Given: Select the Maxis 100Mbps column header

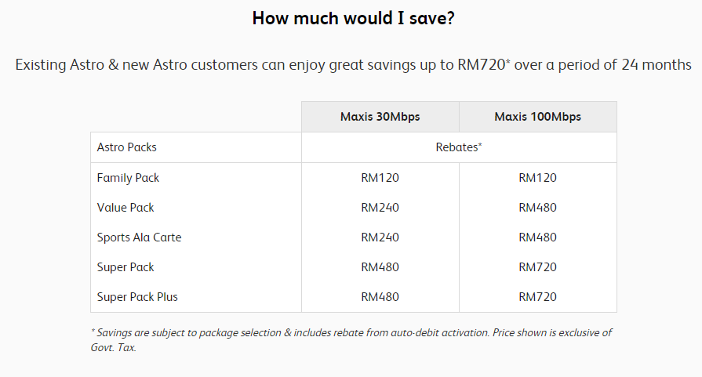Looking at the screenshot, I should tap(537, 117).
